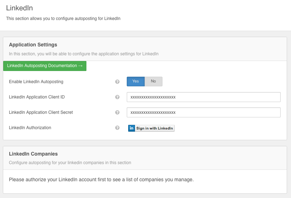Click the LinkedIn page title
Image resolution: width=291 pixels, height=198 pixels.
tap(20, 8)
